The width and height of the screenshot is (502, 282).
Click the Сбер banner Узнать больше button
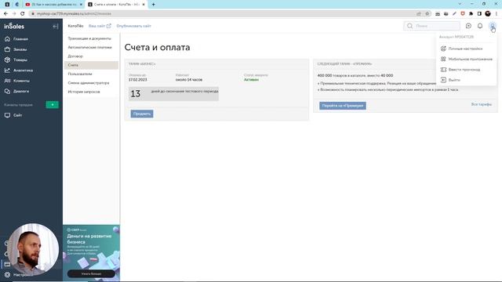[x=91, y=274]
